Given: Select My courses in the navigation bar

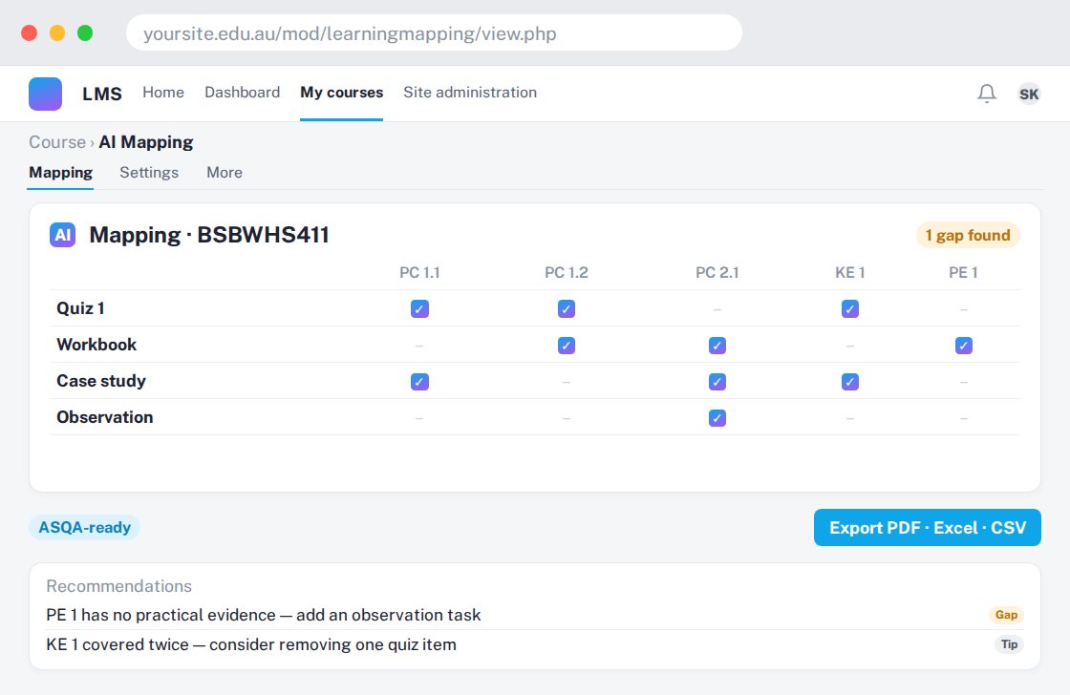Looking at the screenshot, I should coord(342,92).
